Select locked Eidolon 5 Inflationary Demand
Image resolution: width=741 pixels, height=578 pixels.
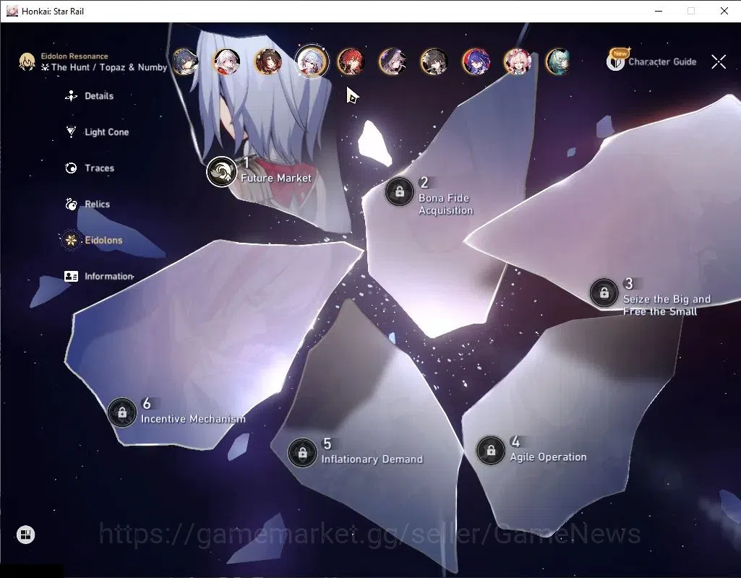(302, 452)
